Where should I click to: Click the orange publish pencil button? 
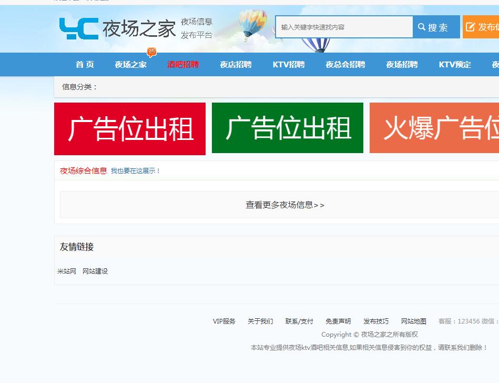pos(481,27)
